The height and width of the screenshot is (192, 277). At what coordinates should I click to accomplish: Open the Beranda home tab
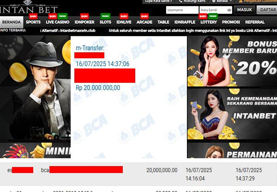coord(12,22)
